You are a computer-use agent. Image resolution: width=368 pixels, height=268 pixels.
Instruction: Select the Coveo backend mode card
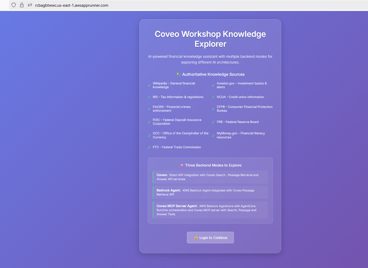[210, 177]
